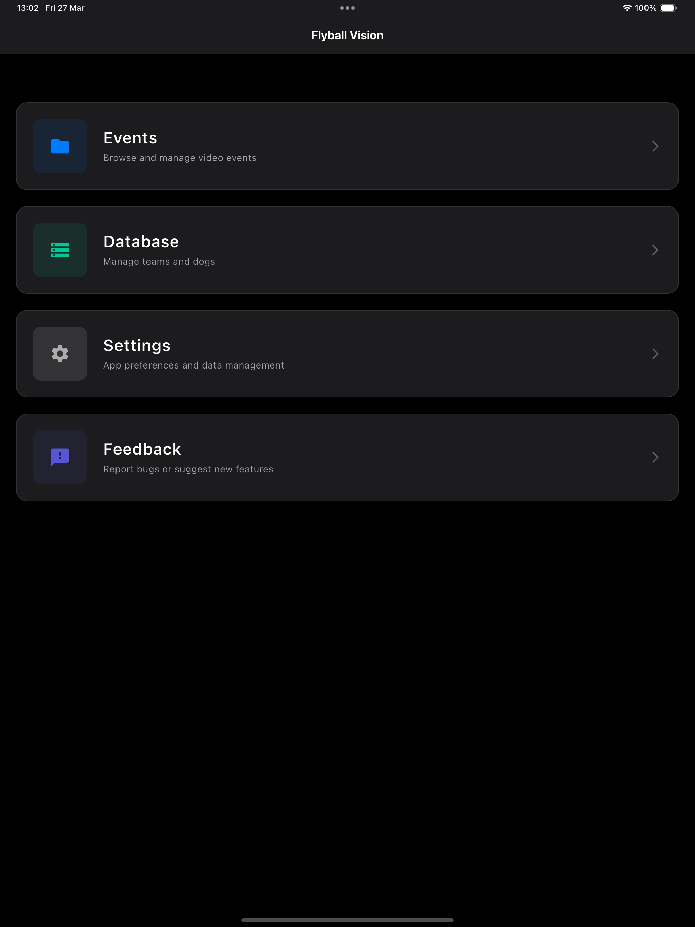Tap the Wi-Fi status icon
This screenshot has width=695, height=927.
(x=627, y=7)
